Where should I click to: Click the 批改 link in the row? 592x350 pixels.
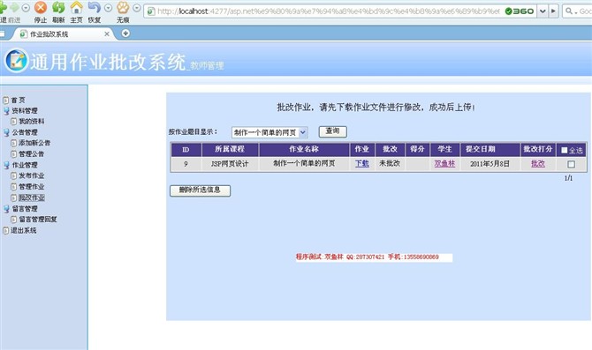coord(538,163)
